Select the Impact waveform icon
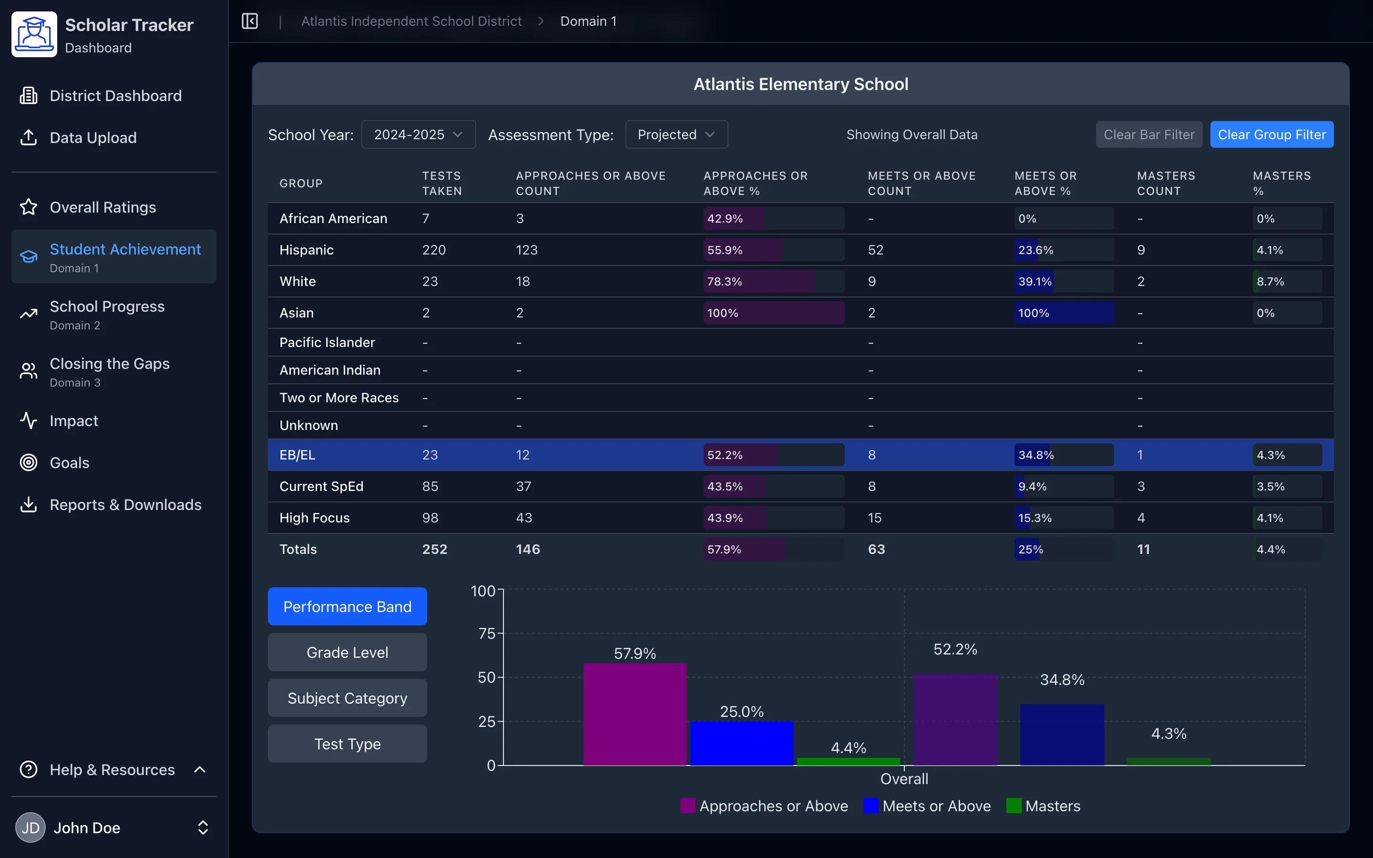 point(29,420)
